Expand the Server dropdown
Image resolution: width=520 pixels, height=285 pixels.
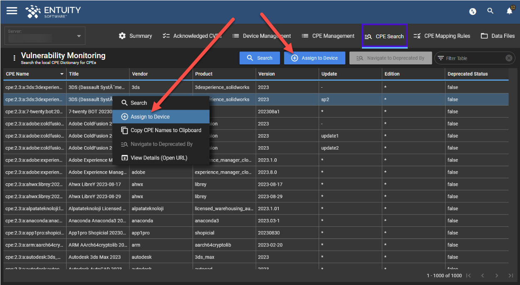tap(79, 36)
